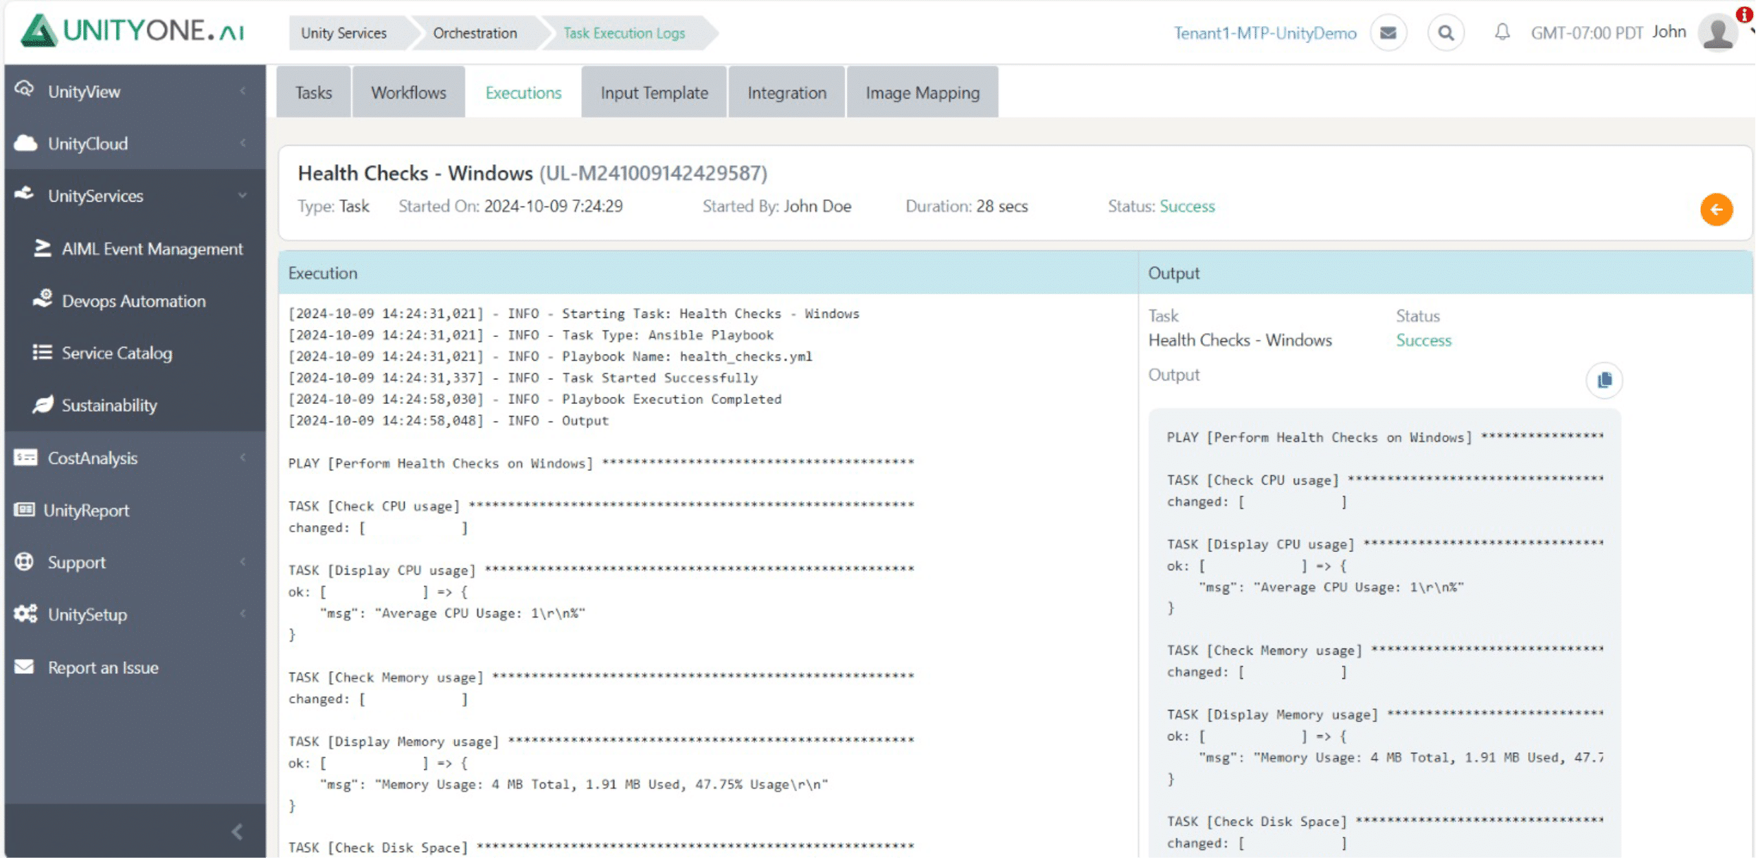Click the Orchestration breadcrumb
This screenshot has height=865, width=1763.
475,33
